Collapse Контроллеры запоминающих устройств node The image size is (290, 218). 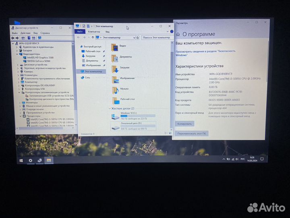pos(19,92)
